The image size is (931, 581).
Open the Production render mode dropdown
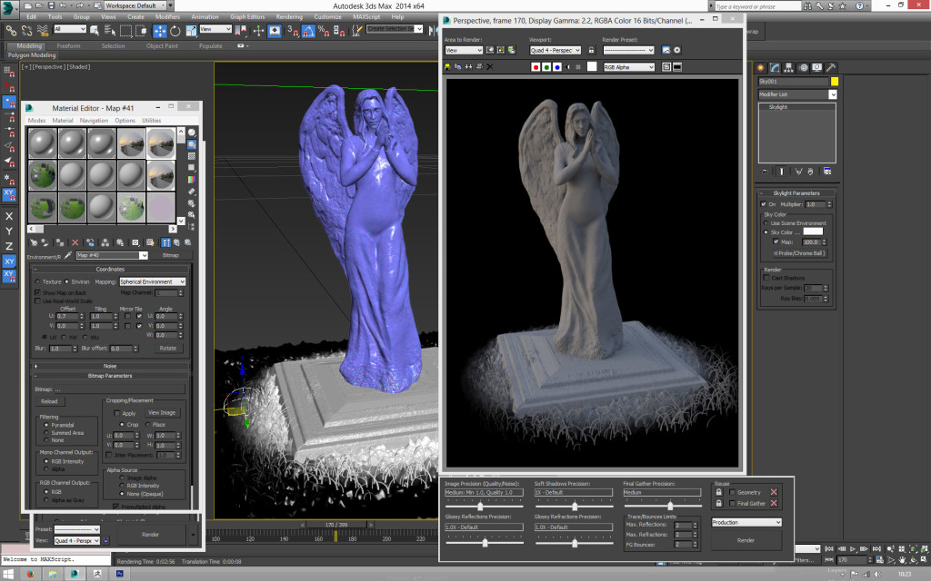point(747,522)
